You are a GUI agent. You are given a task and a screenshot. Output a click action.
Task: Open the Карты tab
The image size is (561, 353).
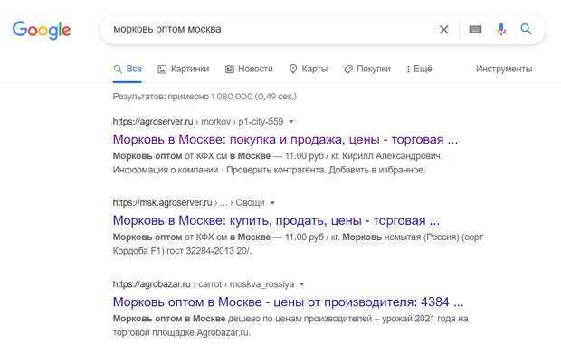click(309, 69)
